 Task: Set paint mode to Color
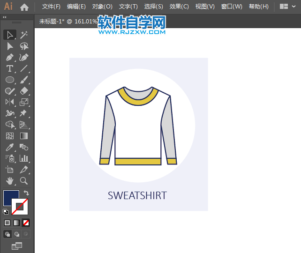click(8, 223)
